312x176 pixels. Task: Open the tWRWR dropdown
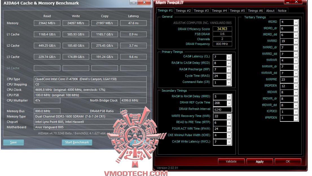296,61
